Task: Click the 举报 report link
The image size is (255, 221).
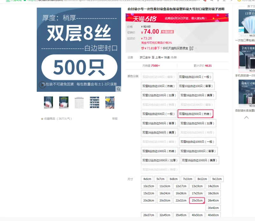Action: tap(115, 119)
